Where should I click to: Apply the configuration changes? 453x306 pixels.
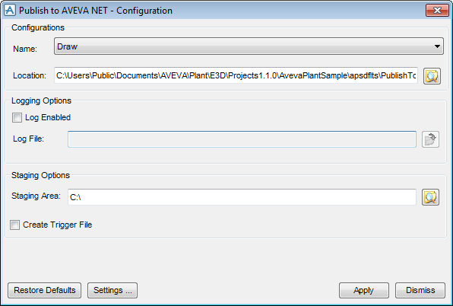tap(364, 290)
